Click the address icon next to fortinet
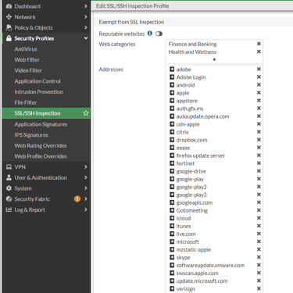Viewport: 293px width, 293px height. [172, 163]
